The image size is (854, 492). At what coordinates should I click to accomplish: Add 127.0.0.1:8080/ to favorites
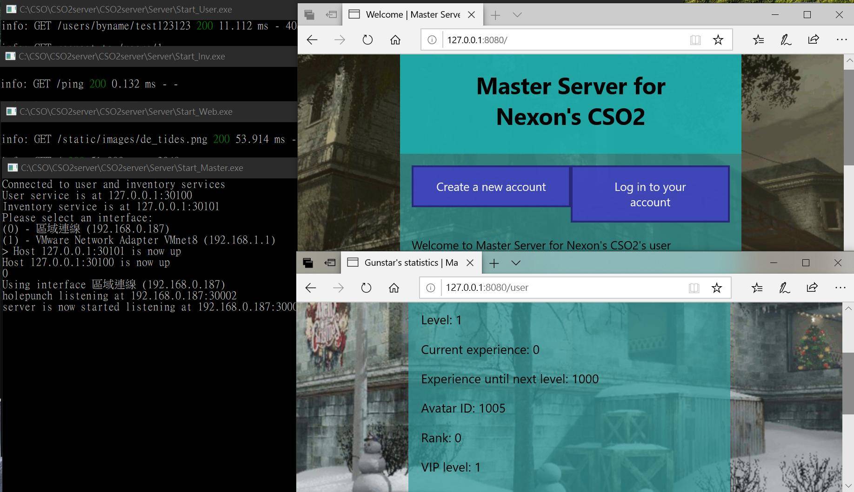(x=718, y=40)
